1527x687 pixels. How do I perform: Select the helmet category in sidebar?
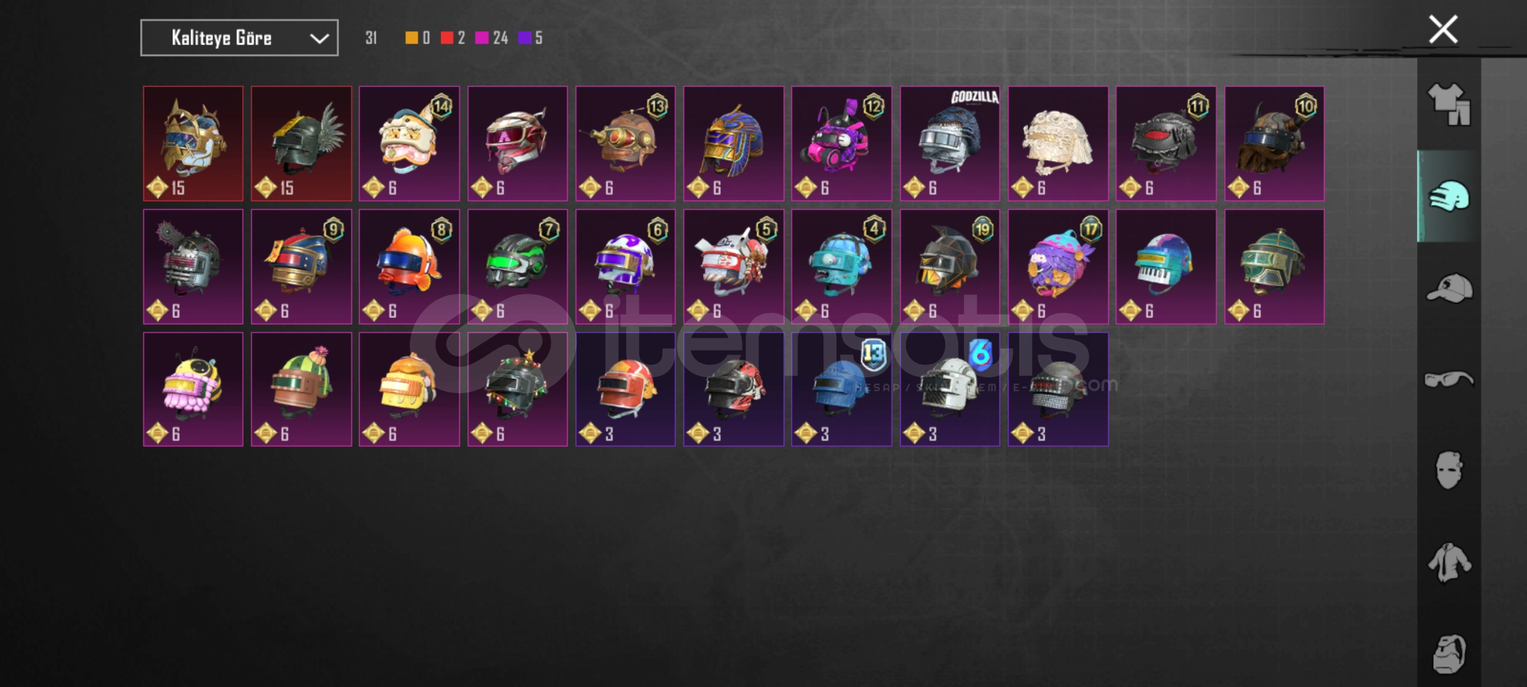click(1449, 196)
